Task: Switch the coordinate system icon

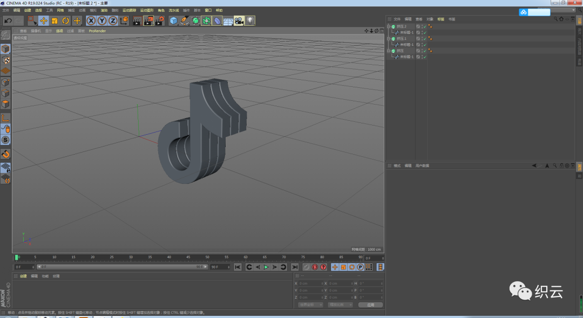Action: [124, 21]
